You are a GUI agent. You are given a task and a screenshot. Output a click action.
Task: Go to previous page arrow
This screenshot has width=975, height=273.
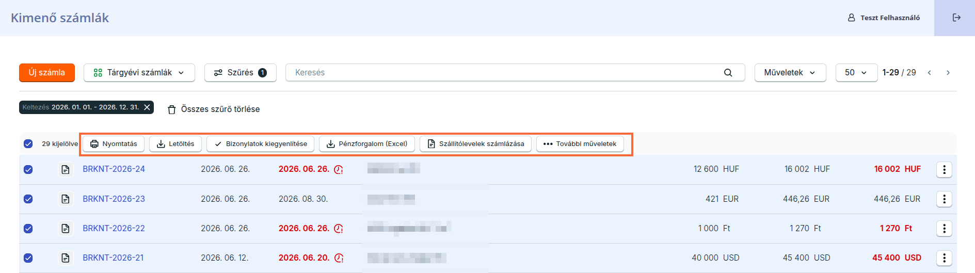(x=930, y=73)
